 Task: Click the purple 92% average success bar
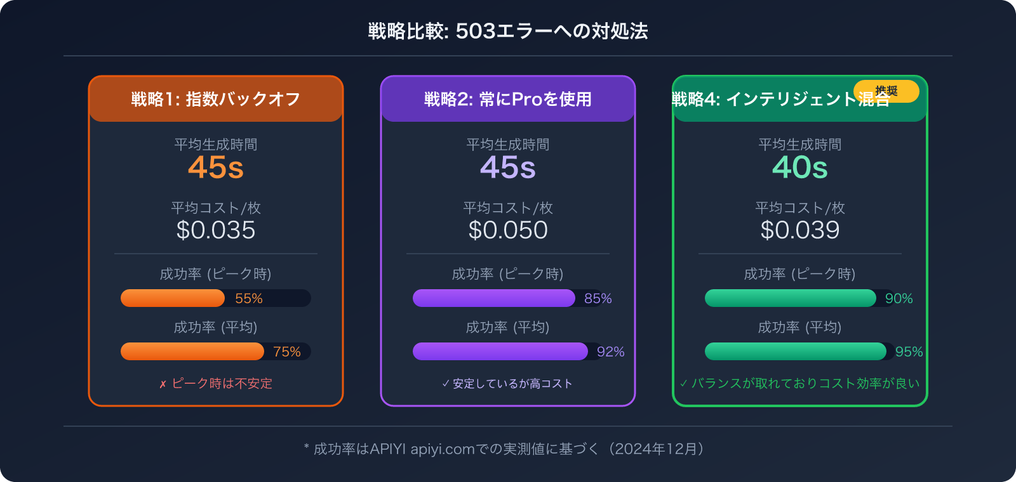500,351
